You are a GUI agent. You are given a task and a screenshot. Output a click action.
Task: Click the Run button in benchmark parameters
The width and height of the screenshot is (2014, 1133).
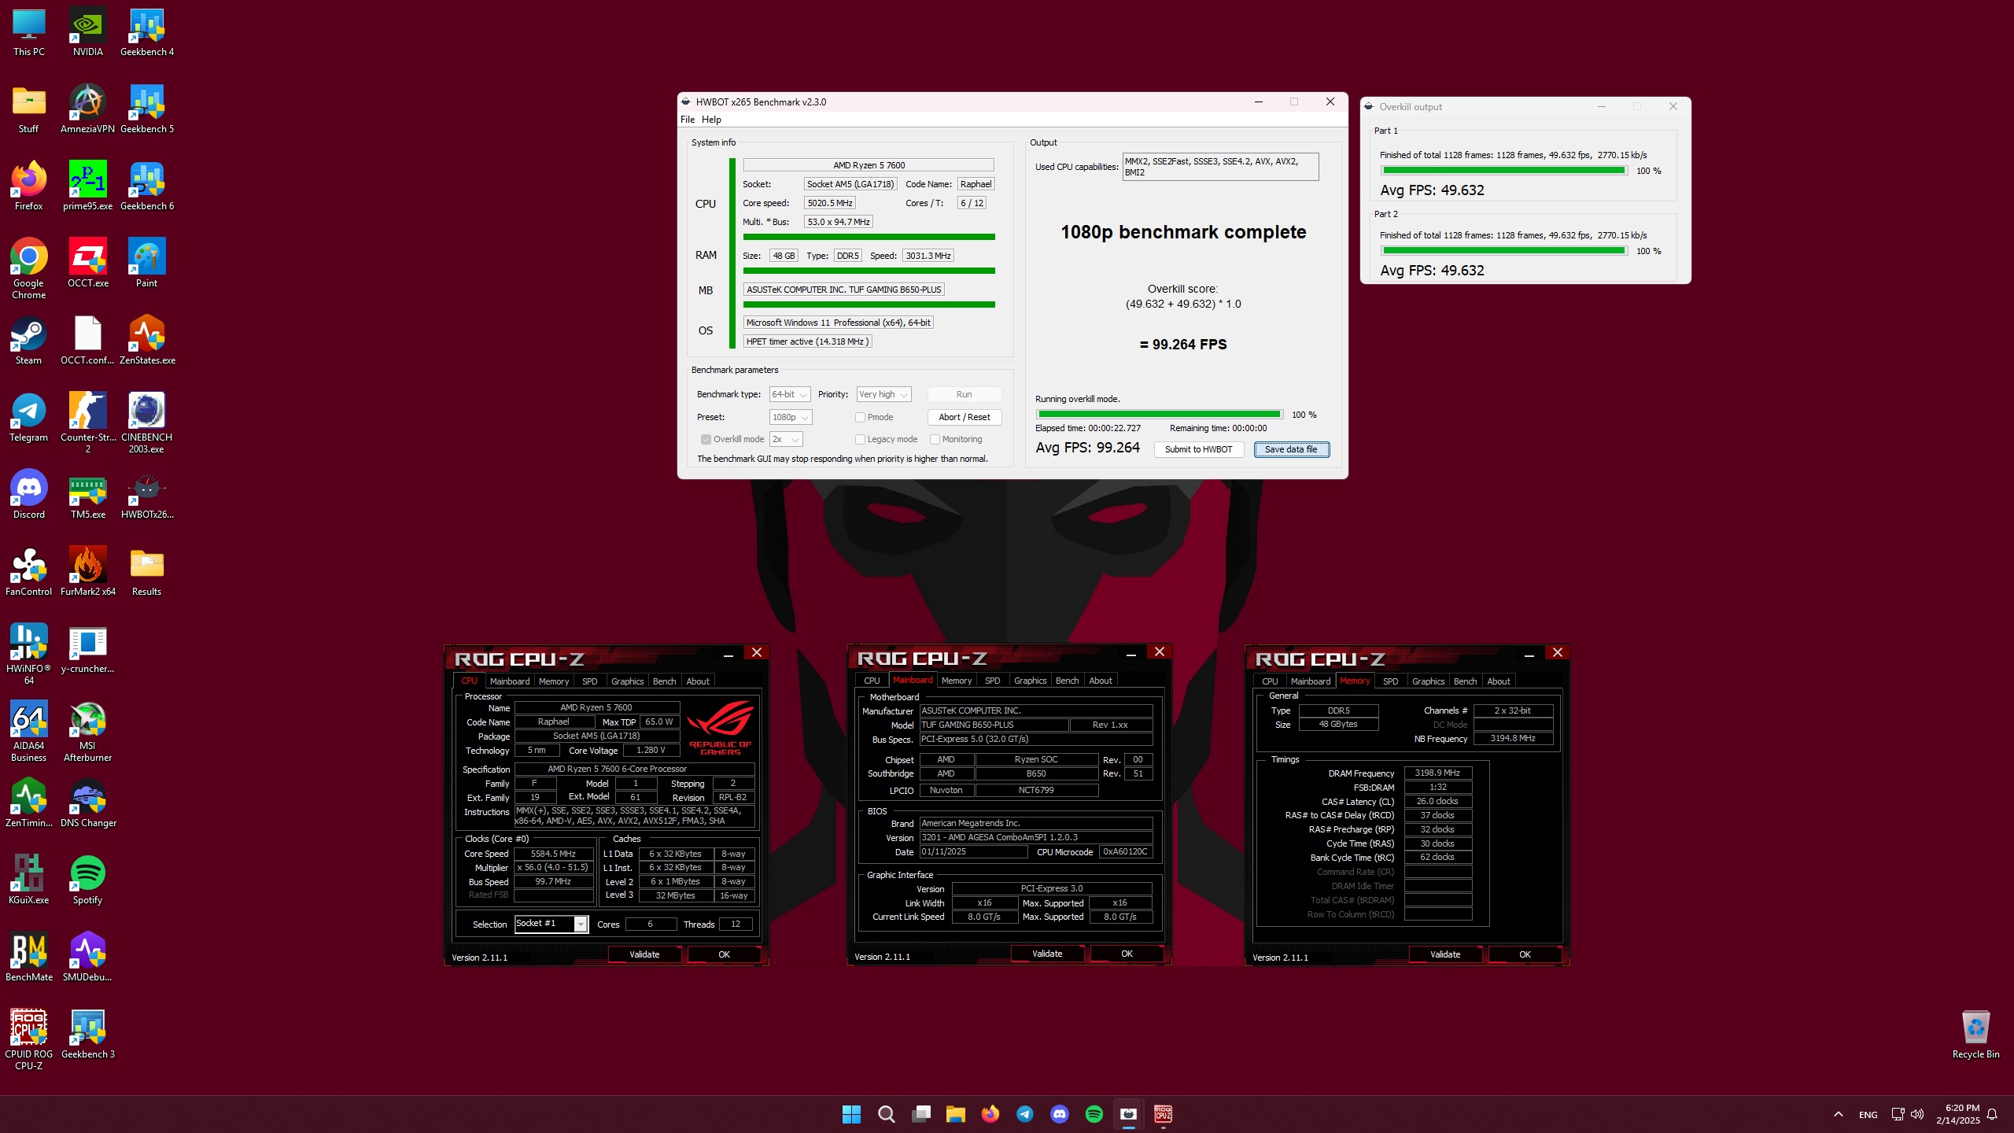(964, 394)
